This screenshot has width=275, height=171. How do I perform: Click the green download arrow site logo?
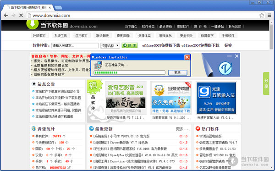[33, 24]
